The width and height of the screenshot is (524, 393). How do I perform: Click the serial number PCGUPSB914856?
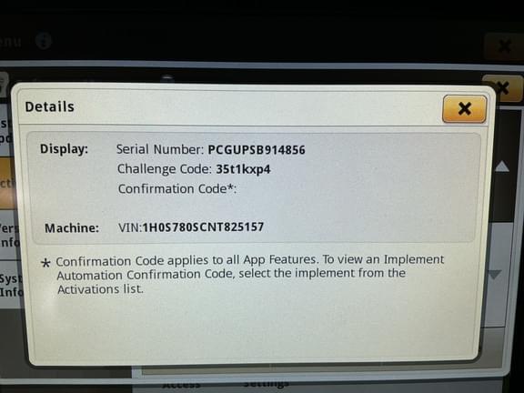tap(257, 150)
